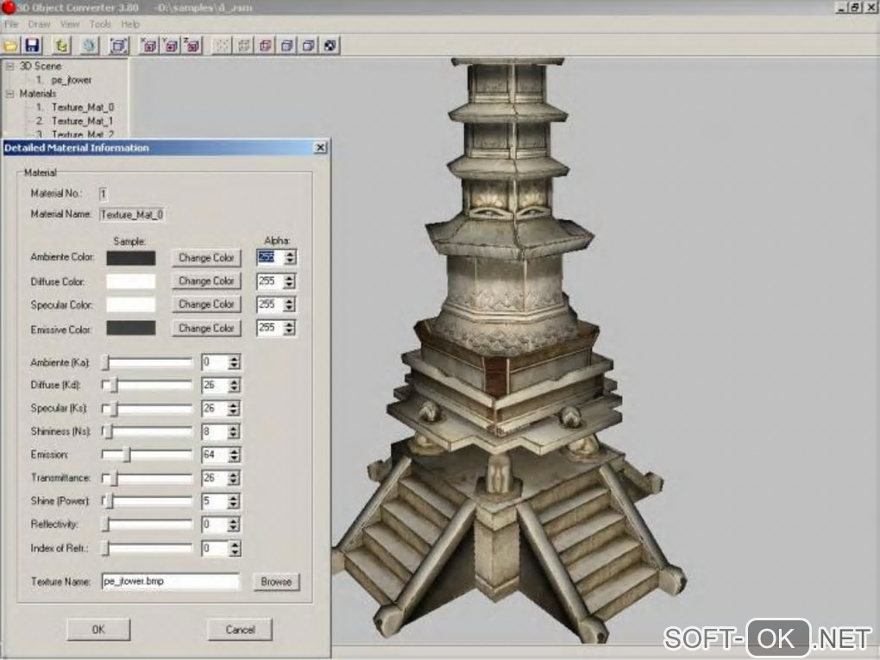880x660 pixels.
Task: Click the X-axis rotate toolbar icon
Action: pyautogui.click(x=149, y=45)
